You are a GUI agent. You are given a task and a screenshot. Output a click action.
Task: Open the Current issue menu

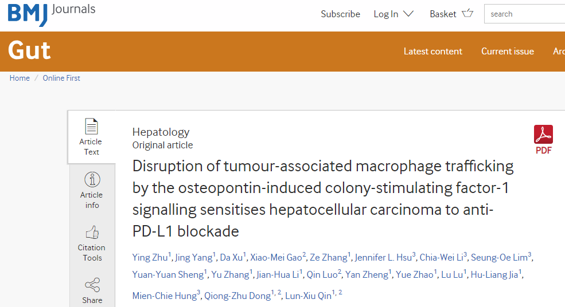[507, 52]
